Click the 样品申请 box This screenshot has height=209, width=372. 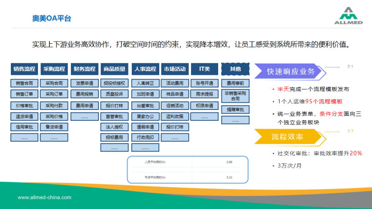(x=175, y=94)
